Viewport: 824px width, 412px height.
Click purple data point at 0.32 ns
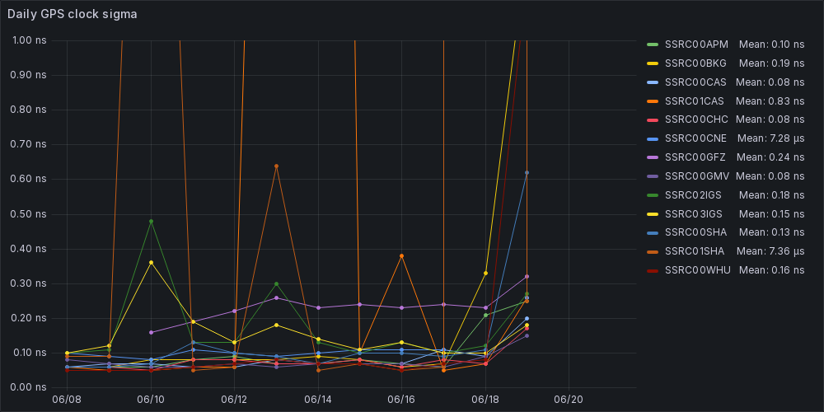tap(527, 276)
